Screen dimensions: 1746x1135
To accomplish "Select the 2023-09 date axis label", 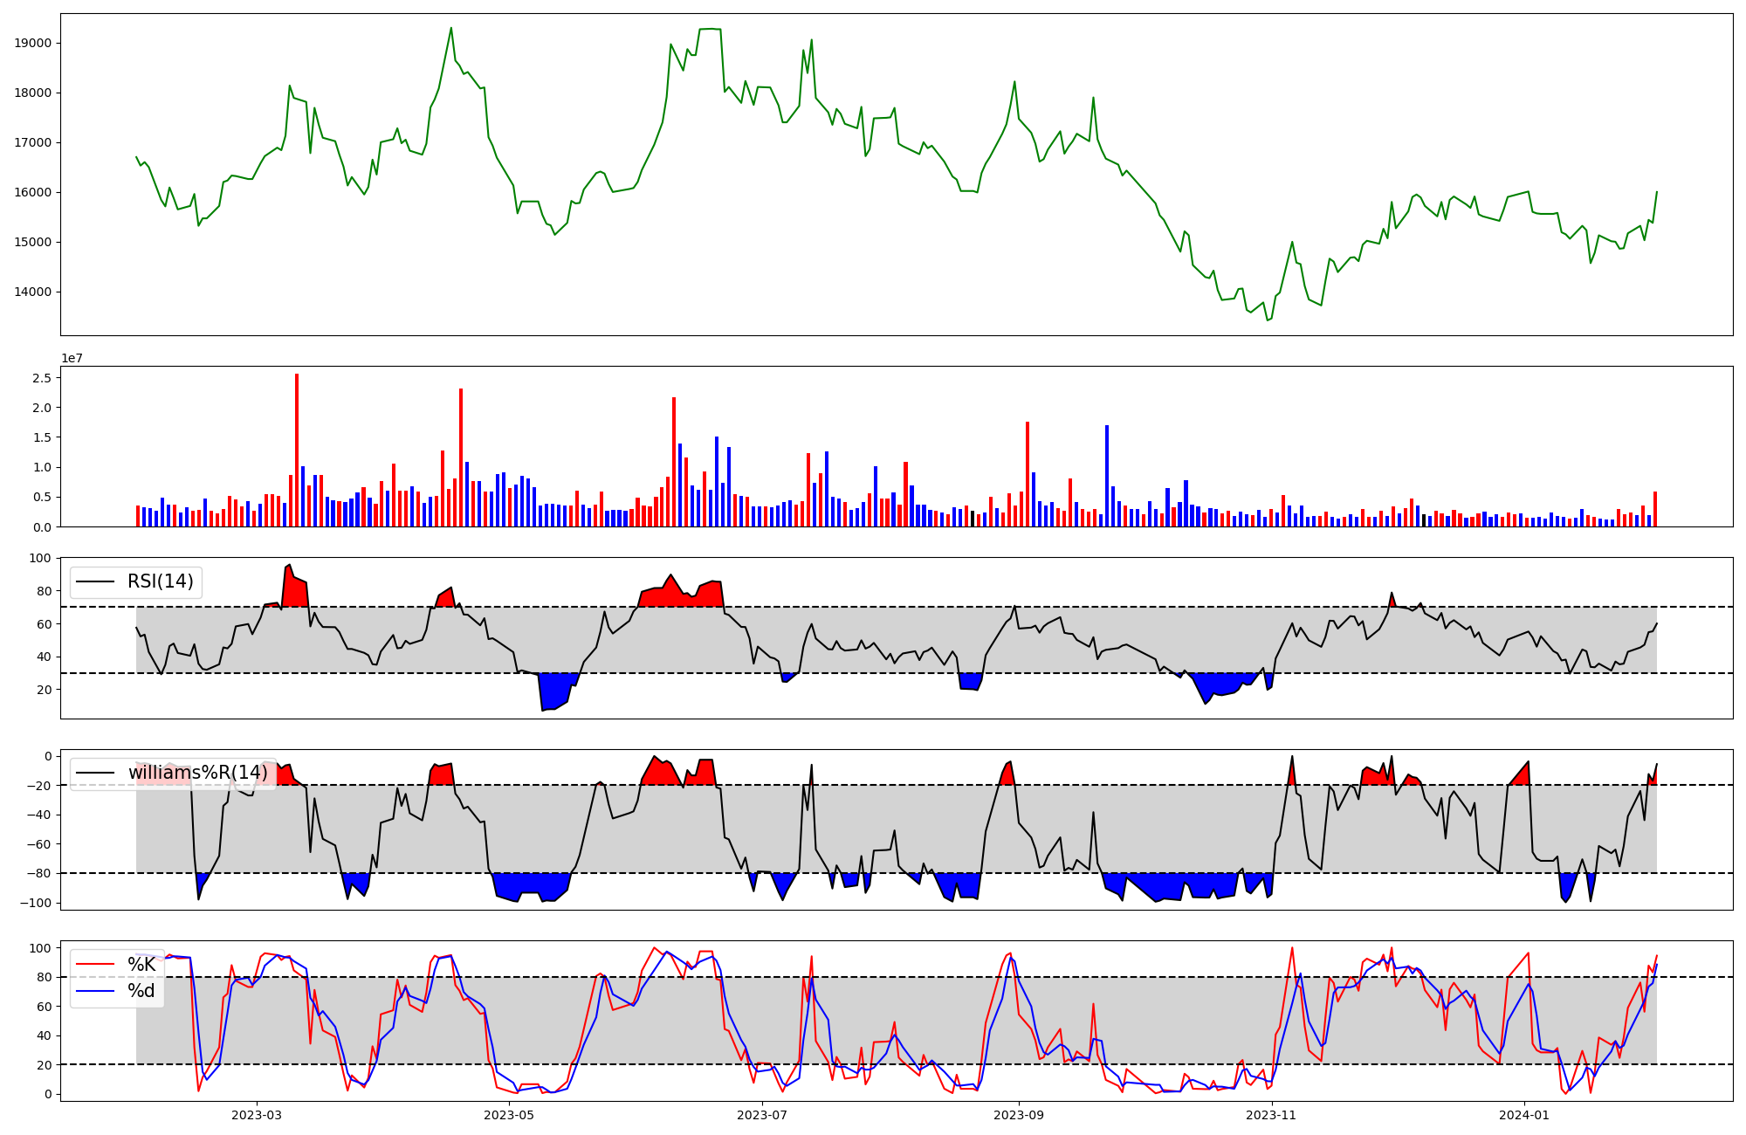I will (1019, 1115).
